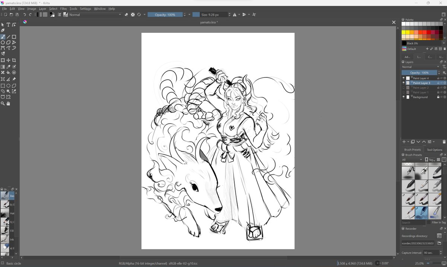This screenshot has width=447, height=267.
Task: Select the Pan hand tool
Action: coord(8,104)
